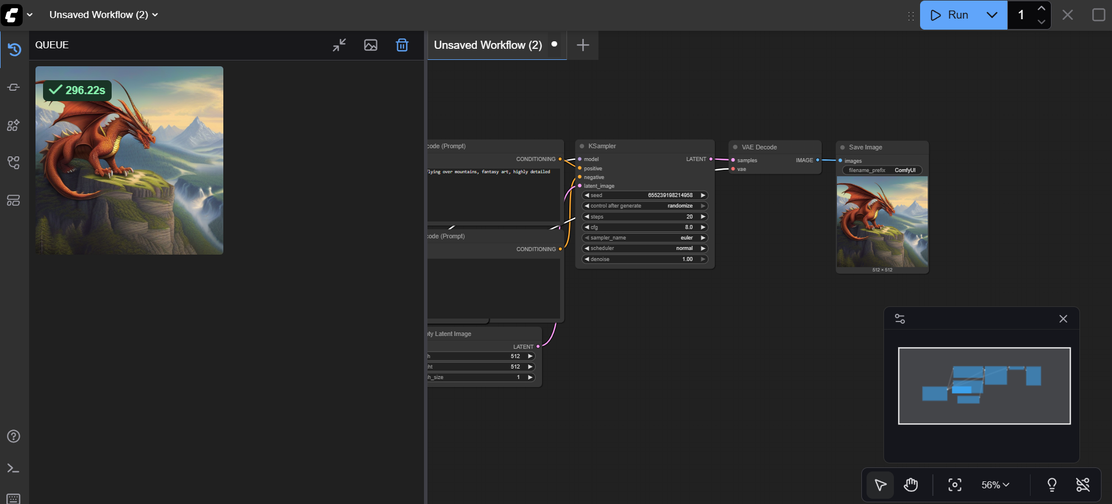Screen dimensions: 1112x504
Task: Expand the Run button dropdown arrow
Action: tap(992, 15)
